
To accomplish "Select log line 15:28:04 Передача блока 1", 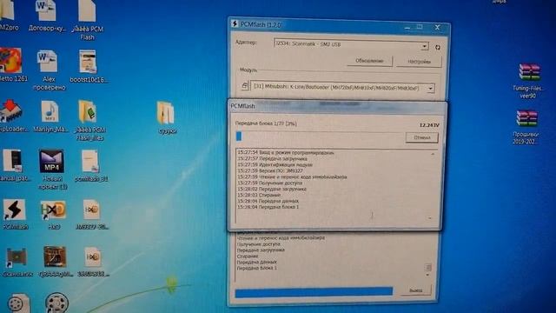I will [x=268, y=207].
